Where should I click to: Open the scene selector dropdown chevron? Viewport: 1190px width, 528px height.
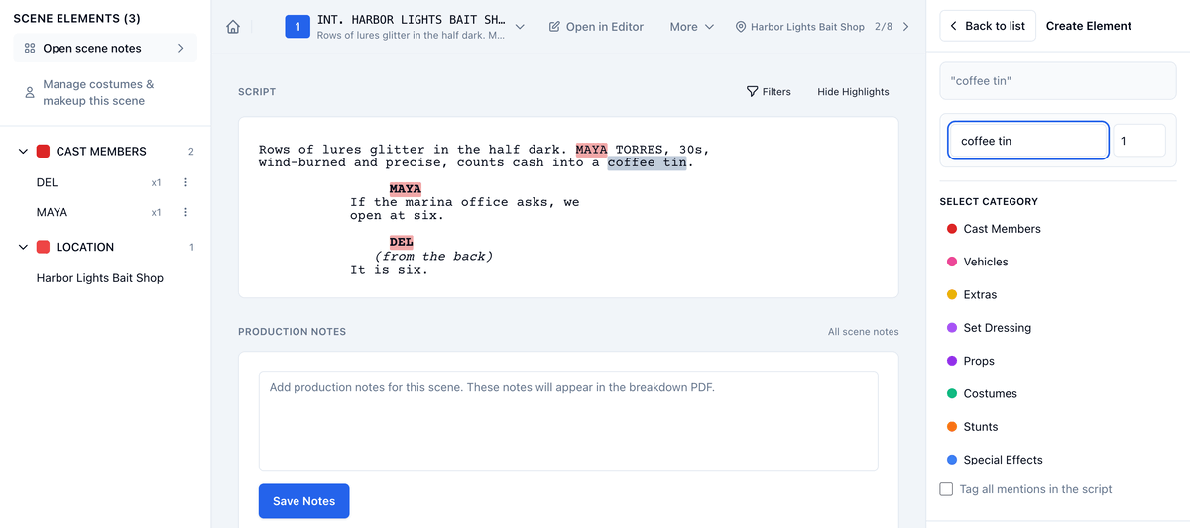coord(520,27)
